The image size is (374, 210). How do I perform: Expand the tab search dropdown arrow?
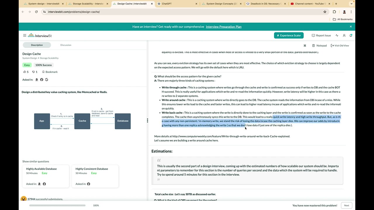point(352,4)
